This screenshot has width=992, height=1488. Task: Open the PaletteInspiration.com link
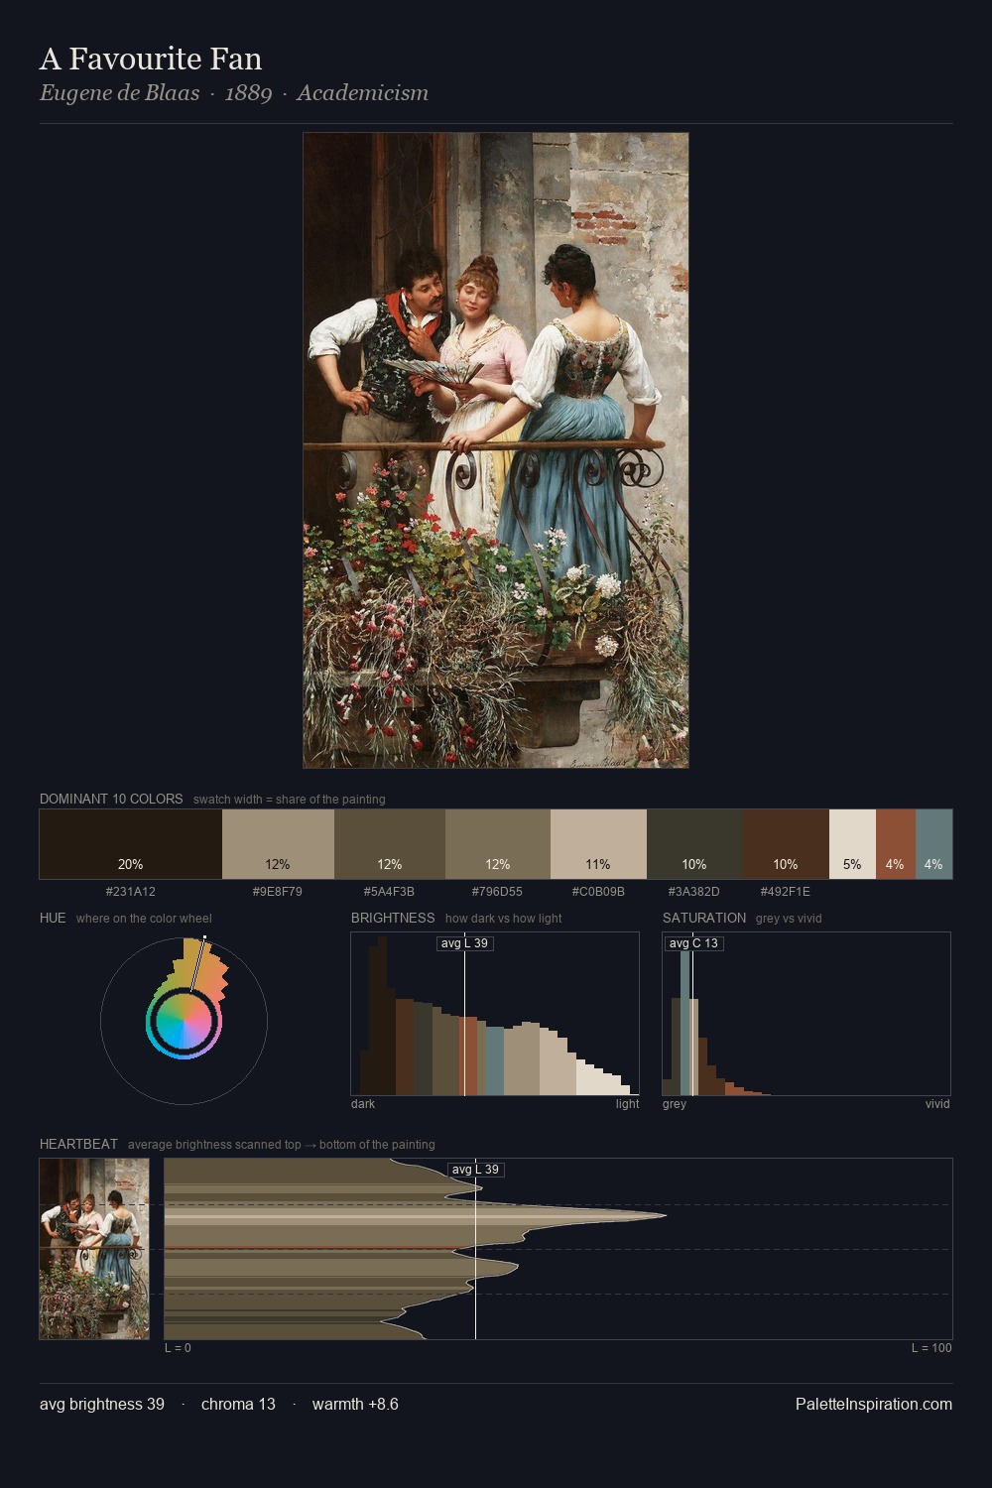click(x=874, y=1404)
